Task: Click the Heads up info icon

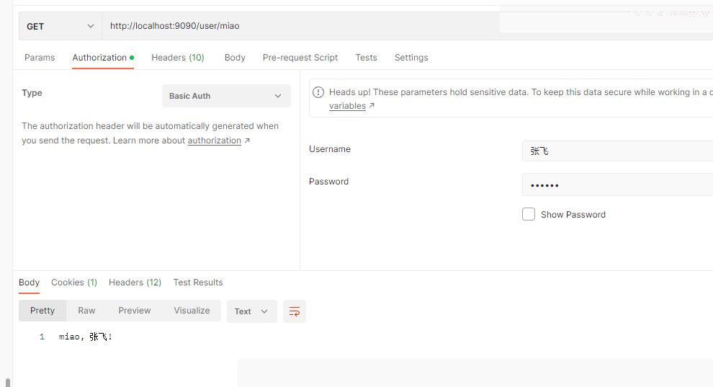Action: [x=318, y=92]
